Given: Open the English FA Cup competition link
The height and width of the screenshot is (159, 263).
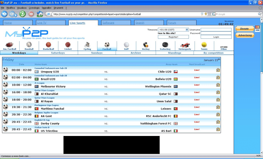Looking at the screenshot, I should (42, 120).
